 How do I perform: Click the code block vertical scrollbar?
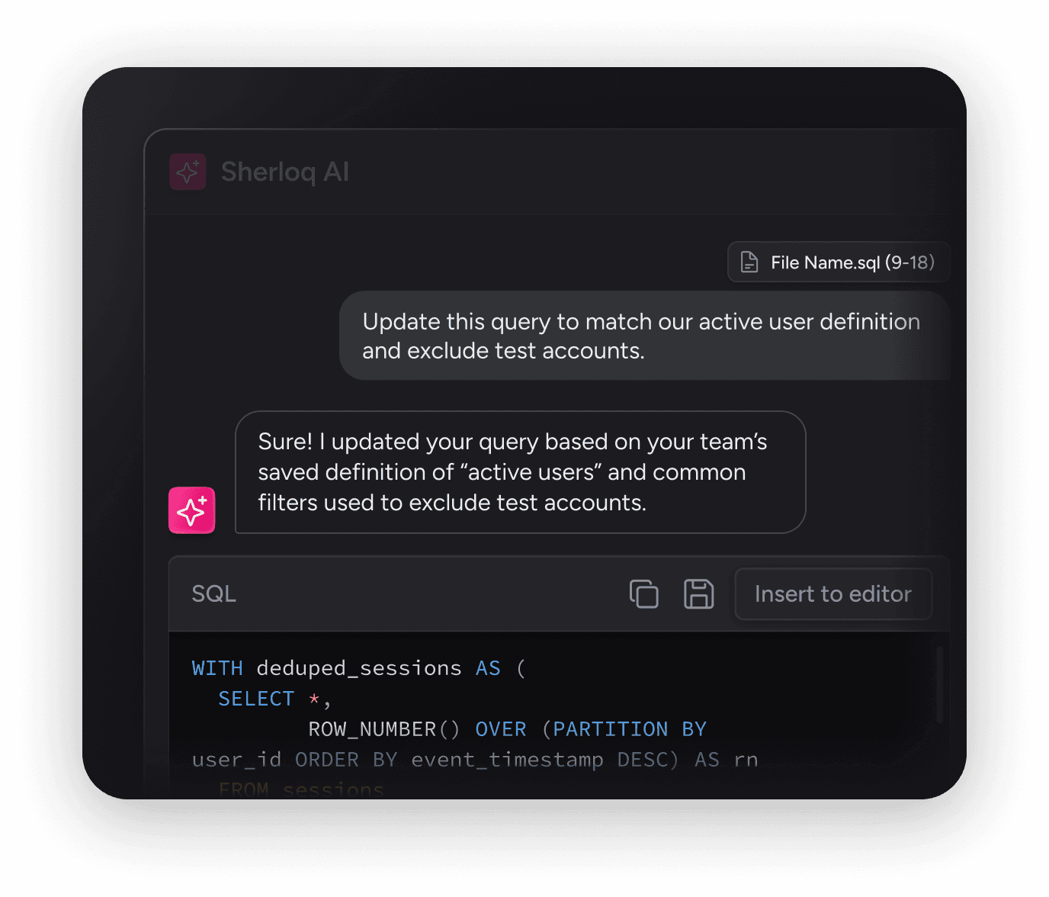click(940, 684)
